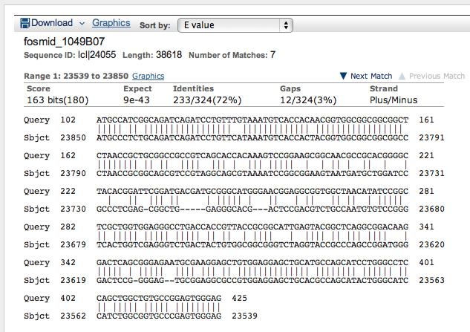Click the Download floppy disk icon

pyautogui.click(x=25, y=23)
